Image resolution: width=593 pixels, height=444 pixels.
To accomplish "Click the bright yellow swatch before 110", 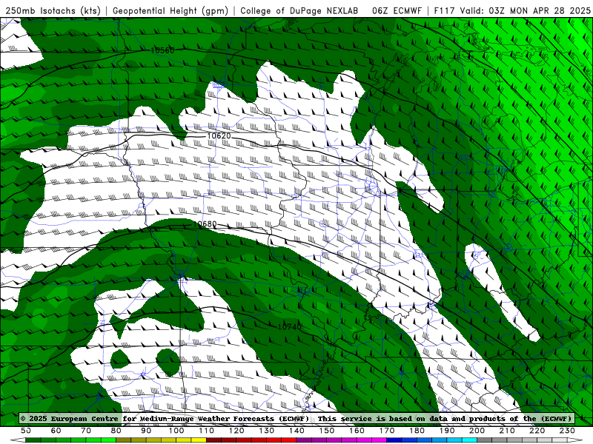I will [199, 440].
